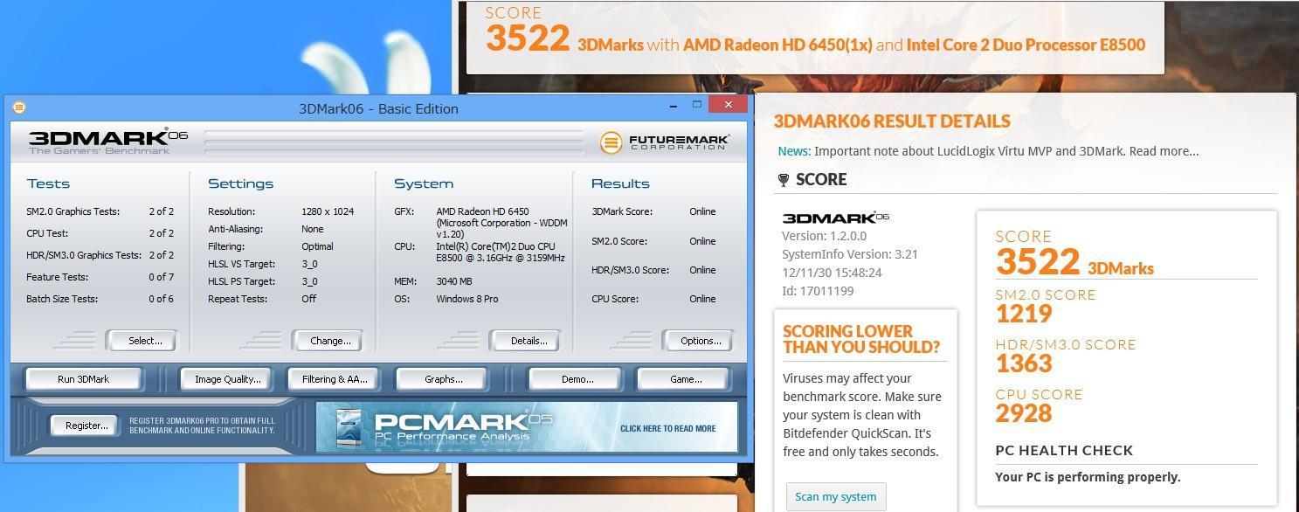
Task: Click the CPU Score 'Online' value
Action: pyautogui.click(x=702, y=299)
